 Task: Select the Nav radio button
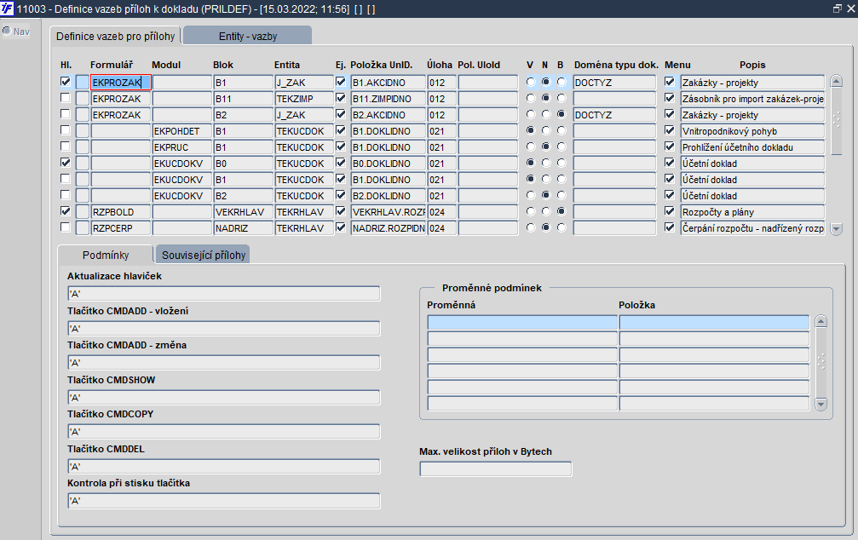[x=6, y=32]
